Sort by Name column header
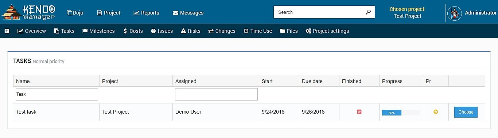The height and width of the screenshot is (138, 498). [x=56, y=81]
